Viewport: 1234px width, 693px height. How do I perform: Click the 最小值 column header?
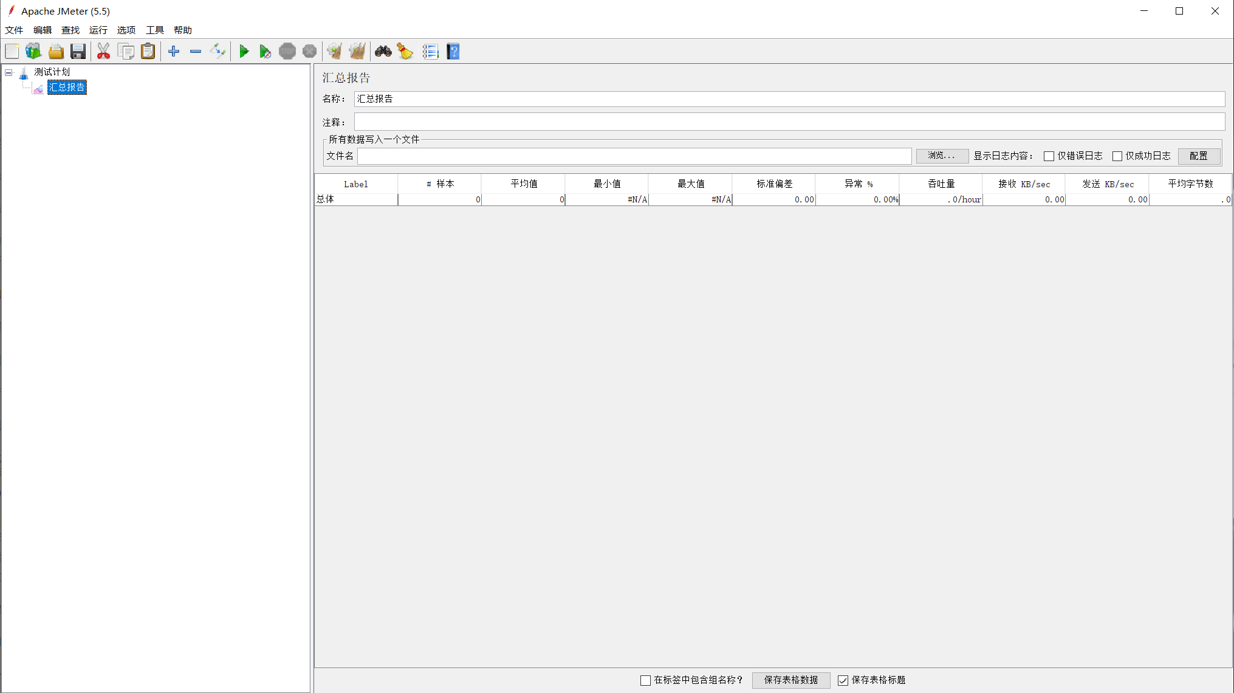tap(607, 184)
